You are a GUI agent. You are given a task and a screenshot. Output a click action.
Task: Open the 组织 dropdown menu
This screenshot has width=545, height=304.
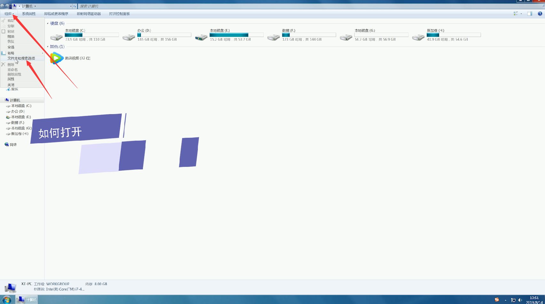point(9,14)
